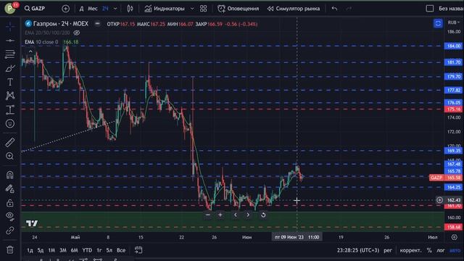
Task: Select the crosshair cursor tool
Action: click(x=10, y=27)
